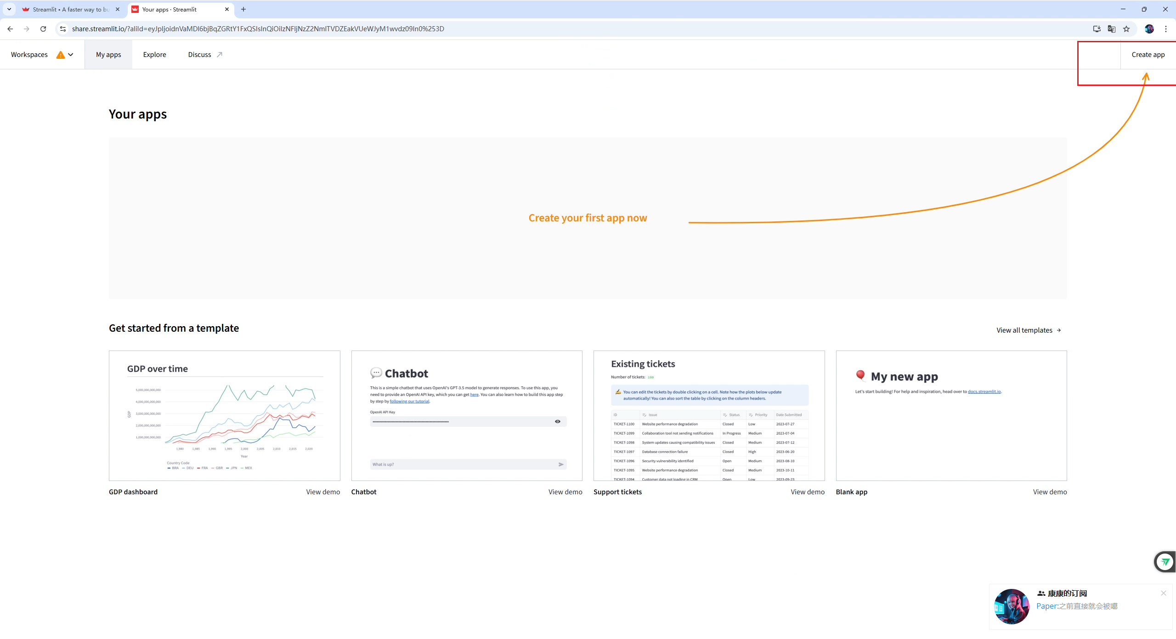The height and width of the screenshot is (639, 1176).
Task: Install app icon in address bar
Action: coord(1097,29)
